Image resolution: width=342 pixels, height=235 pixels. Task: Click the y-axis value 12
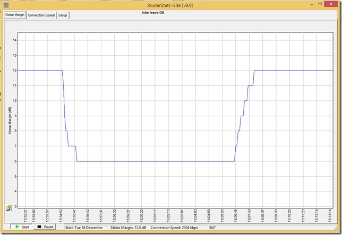click(x=15, y=71)
